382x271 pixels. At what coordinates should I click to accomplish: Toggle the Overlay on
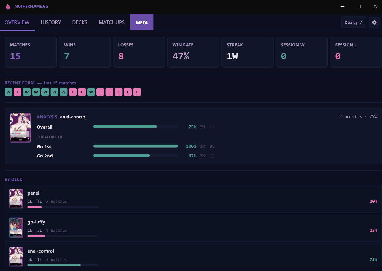353,22
